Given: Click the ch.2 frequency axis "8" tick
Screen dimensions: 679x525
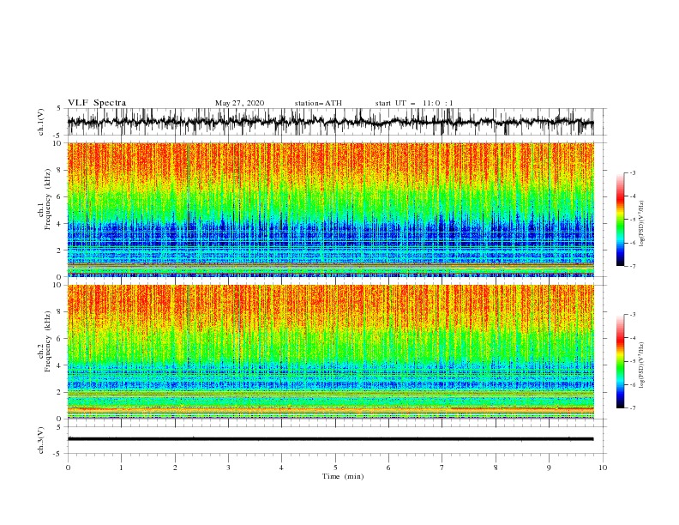Looking at the screenshot, I should tap(59, 312).
